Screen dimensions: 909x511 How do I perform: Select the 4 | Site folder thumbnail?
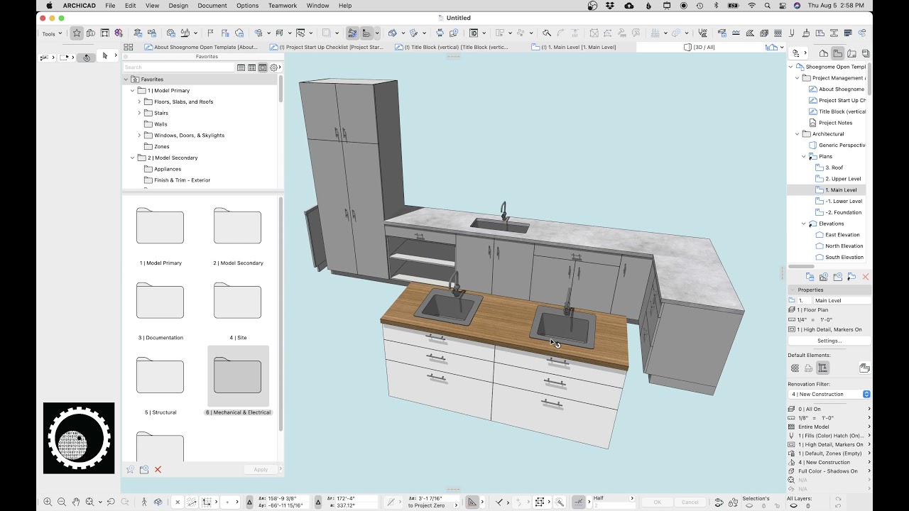tap(237, 300)
